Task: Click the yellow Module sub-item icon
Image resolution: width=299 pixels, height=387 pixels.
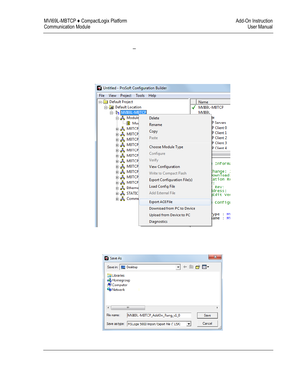Action: point(129,123)
